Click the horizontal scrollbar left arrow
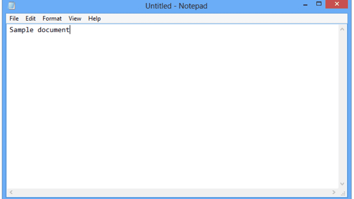Viewport: 354px width, 199px height. [x=11, y=192]
